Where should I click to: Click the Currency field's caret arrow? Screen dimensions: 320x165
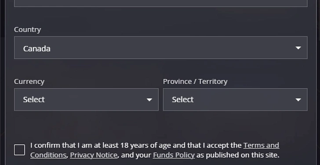(149, 100)
